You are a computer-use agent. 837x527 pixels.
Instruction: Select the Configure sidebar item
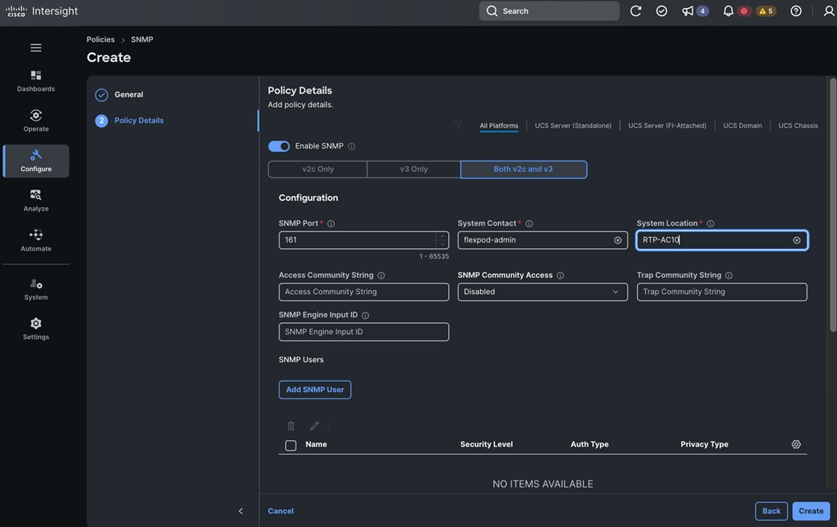point(36,161)
